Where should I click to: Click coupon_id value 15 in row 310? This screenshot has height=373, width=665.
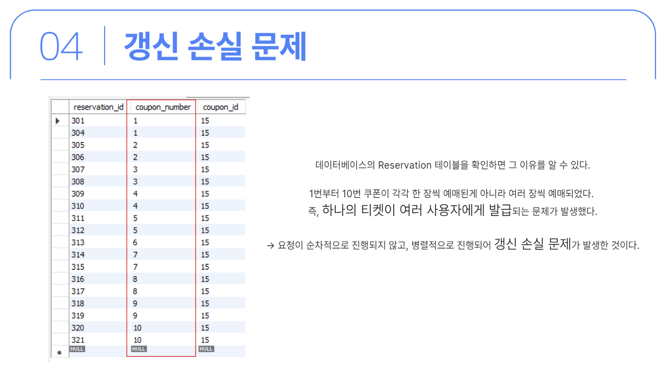pos(205,206)
